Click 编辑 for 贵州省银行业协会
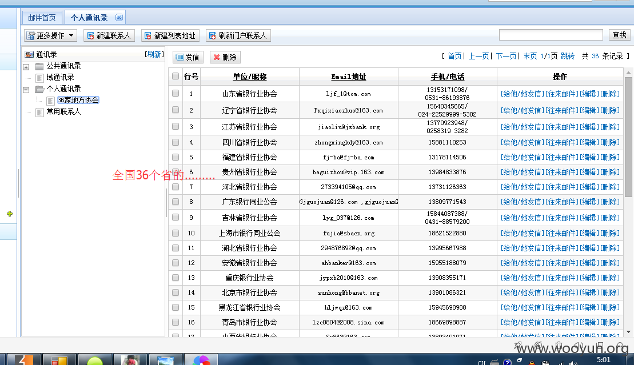This screenshot has width=634, height=365. click(589, 172)
